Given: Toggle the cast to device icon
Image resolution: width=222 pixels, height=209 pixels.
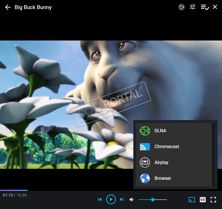Looking at the screenshot, I should [x=192, y=200].
